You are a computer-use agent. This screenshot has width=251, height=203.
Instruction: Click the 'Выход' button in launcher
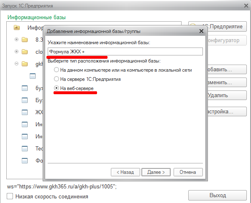pos(218,195)
